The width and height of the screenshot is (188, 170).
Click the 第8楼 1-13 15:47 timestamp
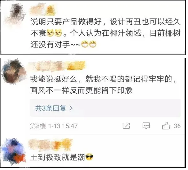coord(54,126)
